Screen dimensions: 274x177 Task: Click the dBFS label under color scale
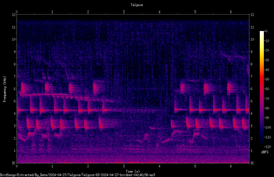pyautogui.click(x=265, y=152)
